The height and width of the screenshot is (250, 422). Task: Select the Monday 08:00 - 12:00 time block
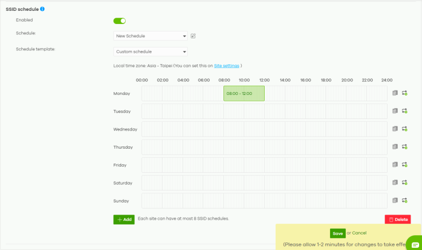[x=243, y=93]
